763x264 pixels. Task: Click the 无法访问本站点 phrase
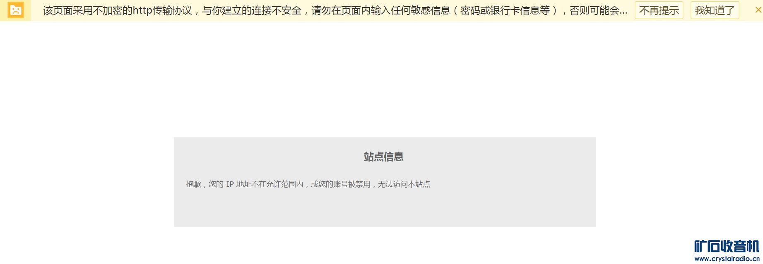(404, 184)
